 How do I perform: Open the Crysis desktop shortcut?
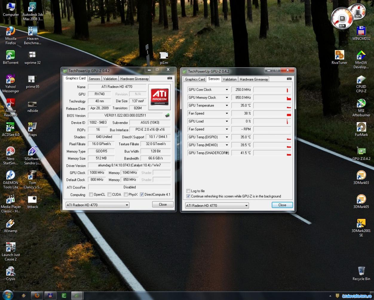pos(11,274)
